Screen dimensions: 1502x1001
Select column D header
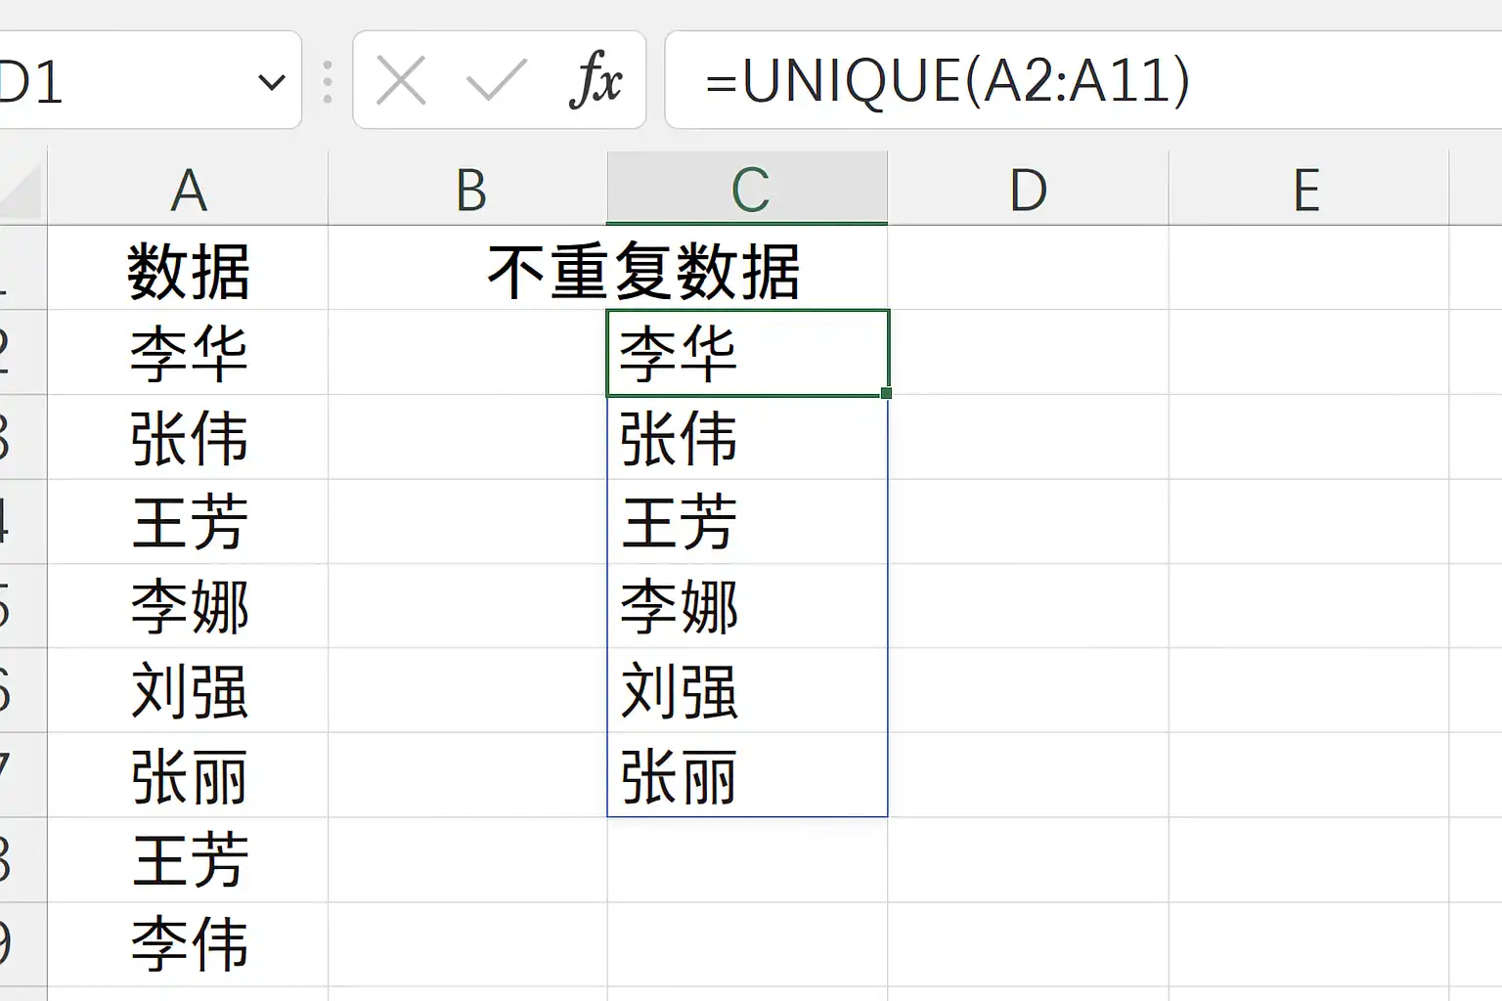point(1028,189)
